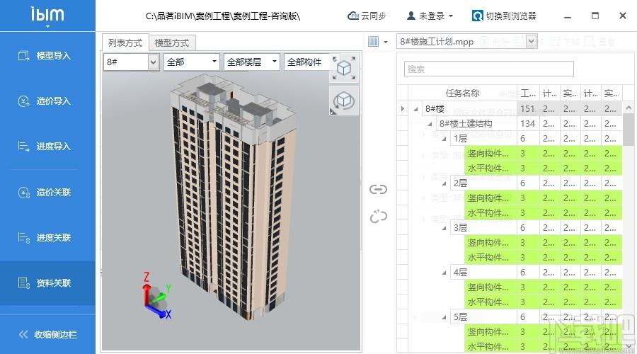Click the unlink broken chain icon
The width and height of the screenshot is (637, 354).
[x=379, y=216]
